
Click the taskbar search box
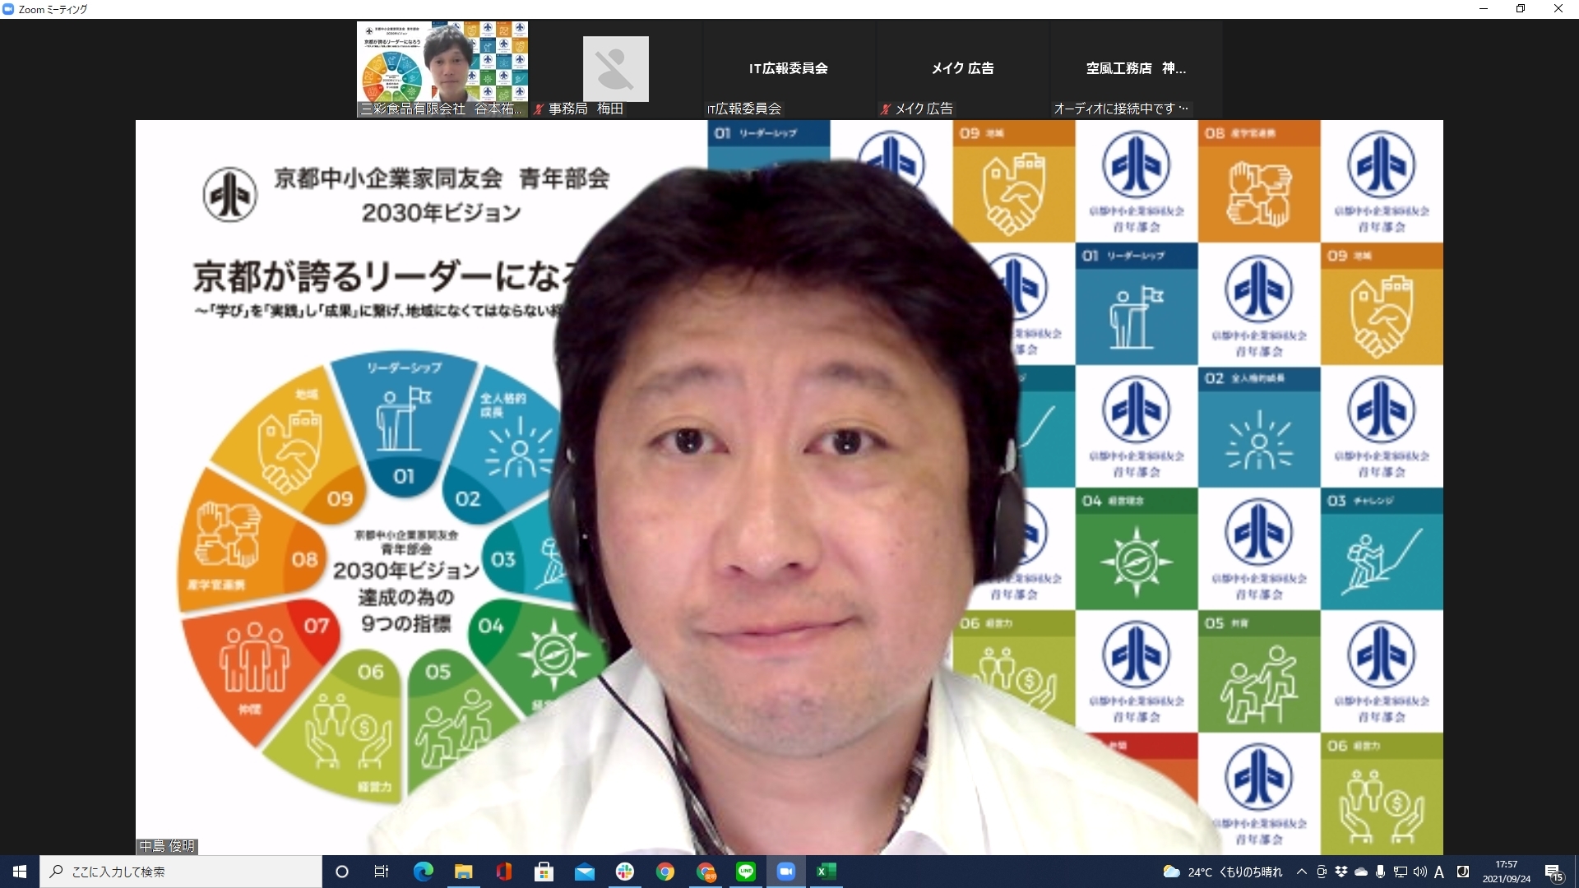181,872
